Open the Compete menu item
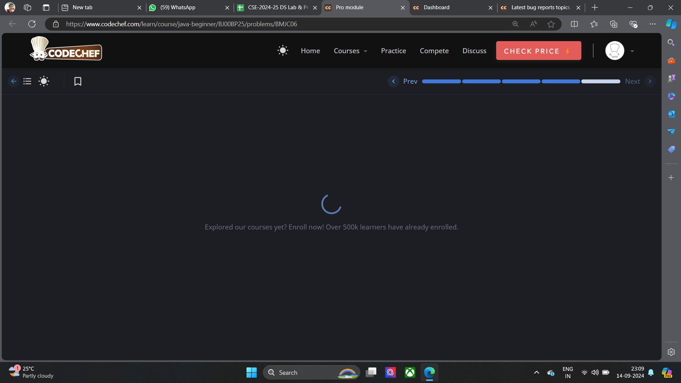681x383 pixels. pos(434,51)
